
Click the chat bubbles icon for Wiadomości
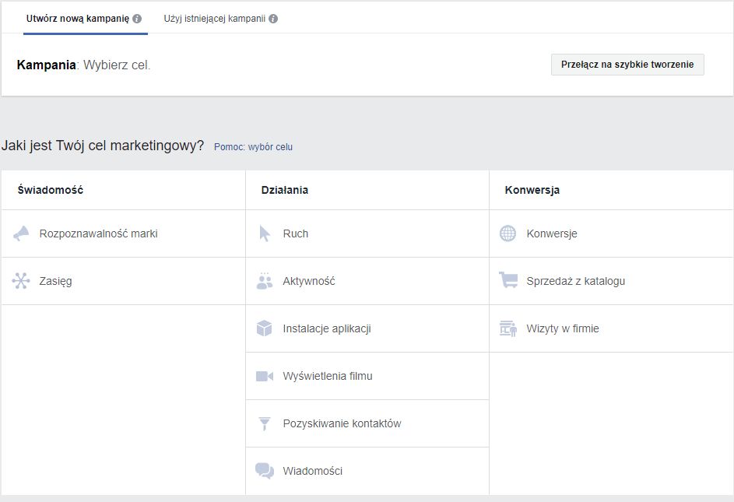[265, 471]
